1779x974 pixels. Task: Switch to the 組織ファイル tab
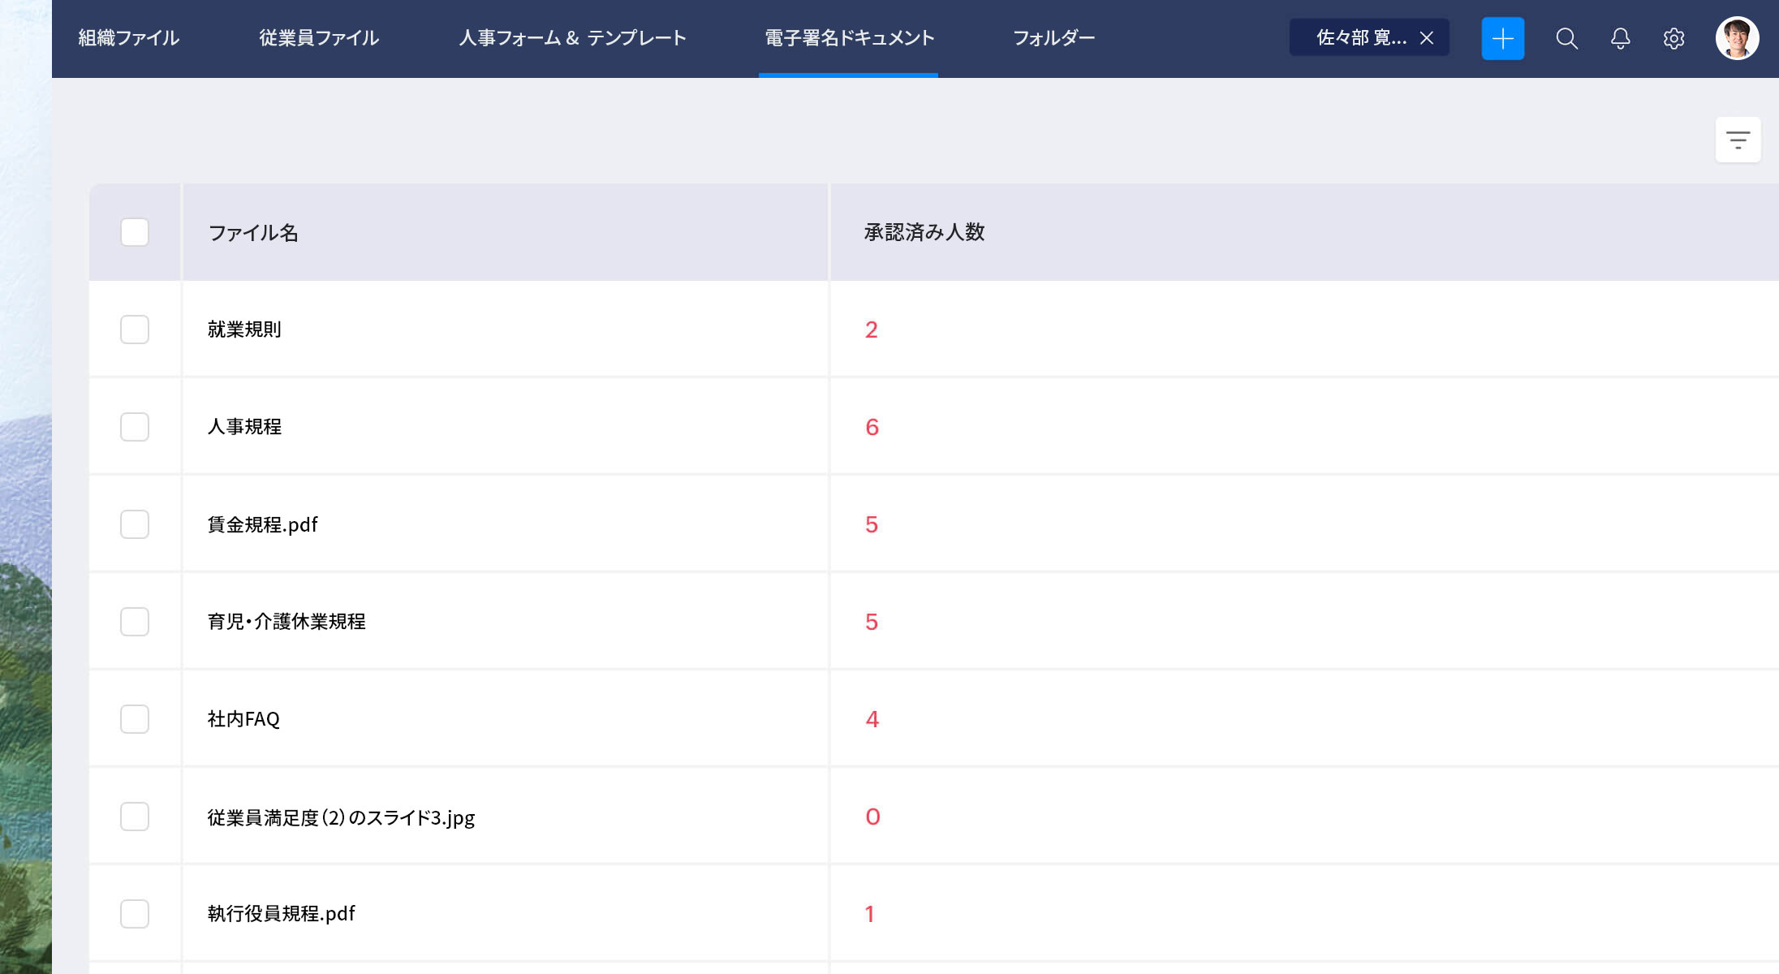pos(127,38)
